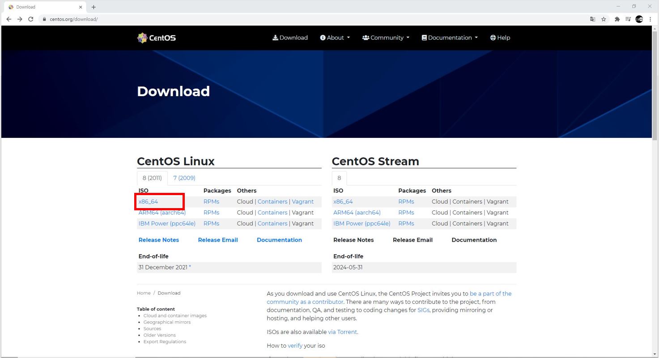The height and width of the screenshot is (358, 659).
Task: Go back with the browser back arrow
Action: click(x=9, y=19)
